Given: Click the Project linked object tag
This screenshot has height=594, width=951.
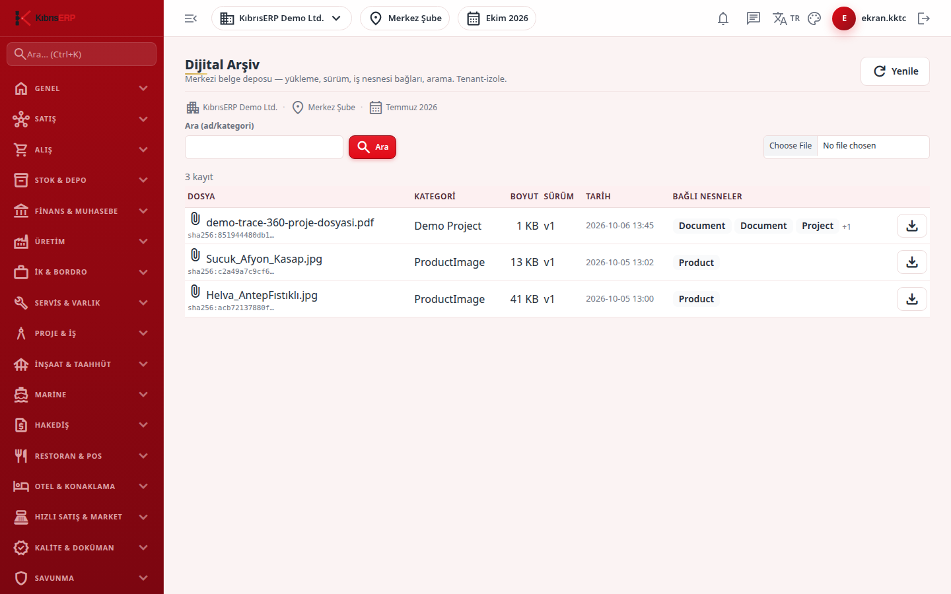Looking at the screenshot, I should coord(818,226).
